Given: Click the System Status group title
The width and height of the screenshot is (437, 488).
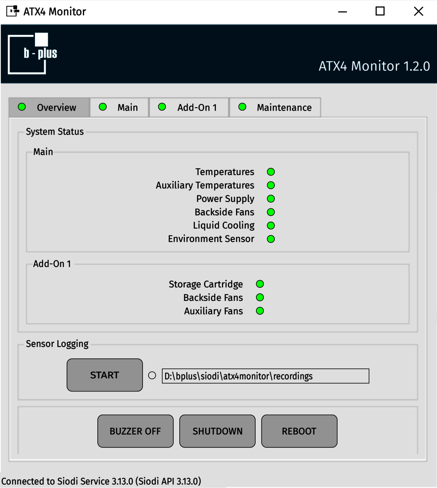Looking at the screenshot, I should [x=55, y=131].
